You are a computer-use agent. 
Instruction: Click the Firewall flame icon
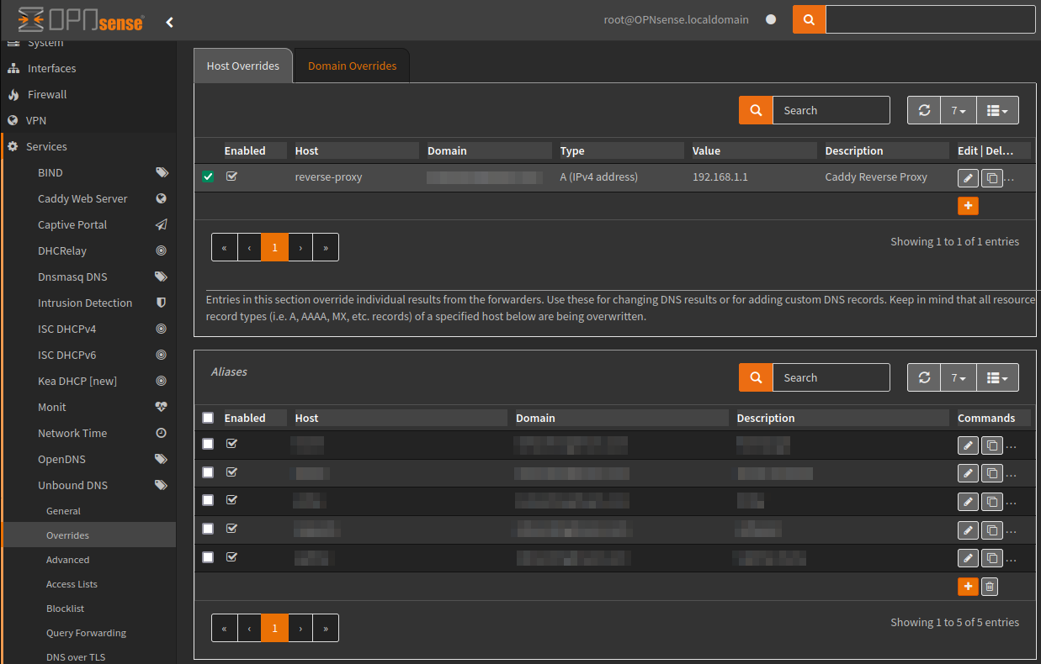coord(13,94)
